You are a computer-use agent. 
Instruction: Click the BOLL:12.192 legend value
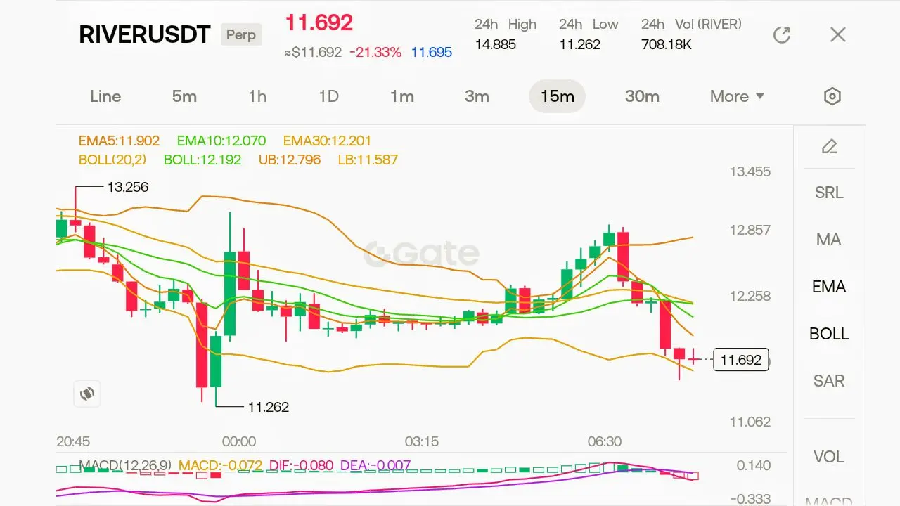(x=202, y=160)
